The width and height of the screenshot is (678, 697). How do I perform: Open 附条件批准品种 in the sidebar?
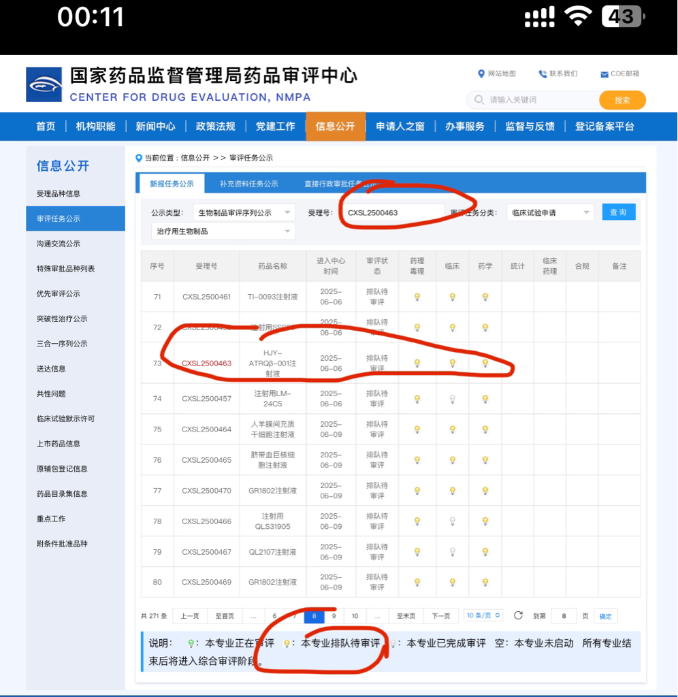coord(62,544)
